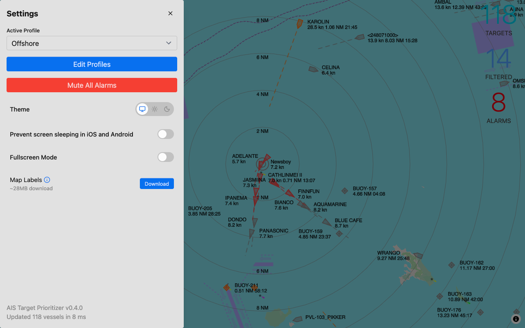Image resolution: width=525 pixels, height=328 pixels.
Task: Select the BIANCO label text
Action: coord(284,203)
